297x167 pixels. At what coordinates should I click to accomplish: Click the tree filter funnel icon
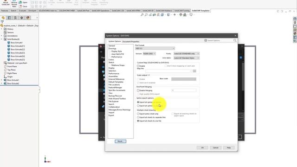tap(2, 22)
